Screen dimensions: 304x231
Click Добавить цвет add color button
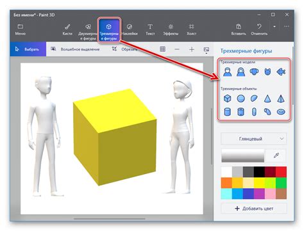point(253,209)
